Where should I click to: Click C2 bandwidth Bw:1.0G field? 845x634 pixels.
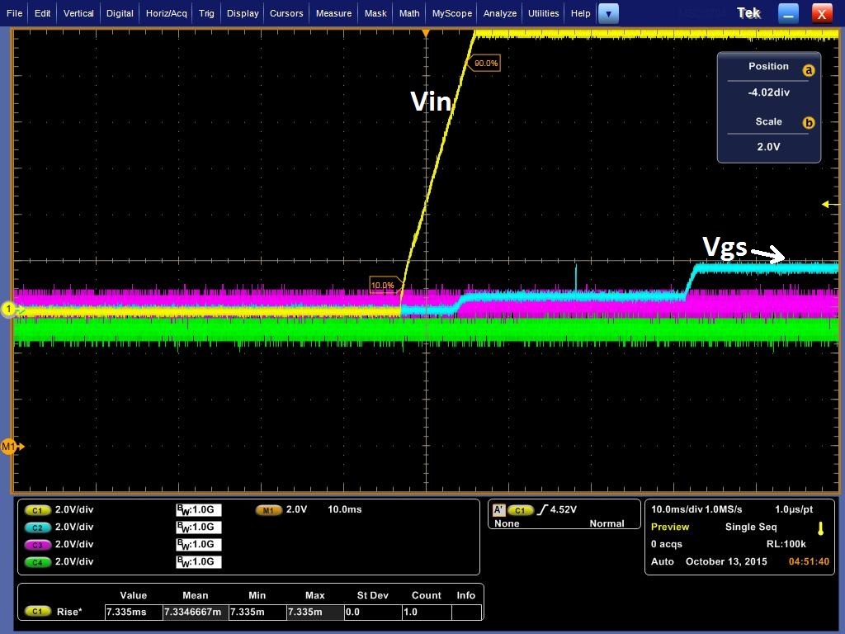(198, 527)
